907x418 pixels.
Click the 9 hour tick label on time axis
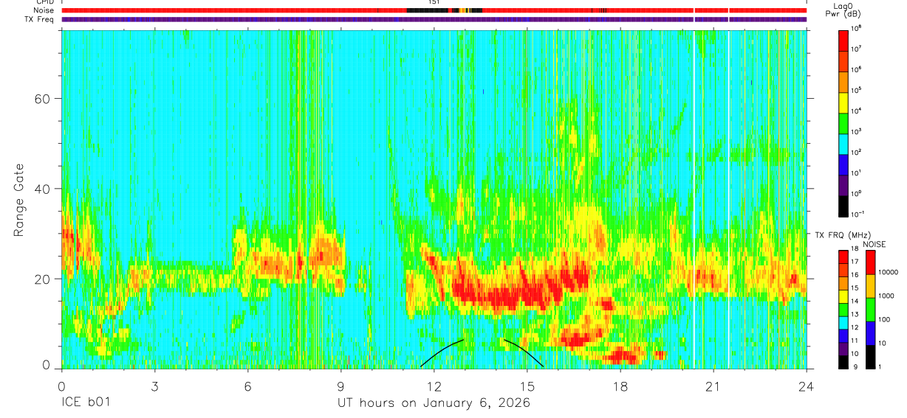pos(340,386)
